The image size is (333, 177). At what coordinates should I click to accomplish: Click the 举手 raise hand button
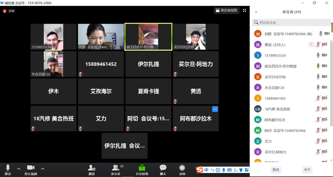[307, 170]
